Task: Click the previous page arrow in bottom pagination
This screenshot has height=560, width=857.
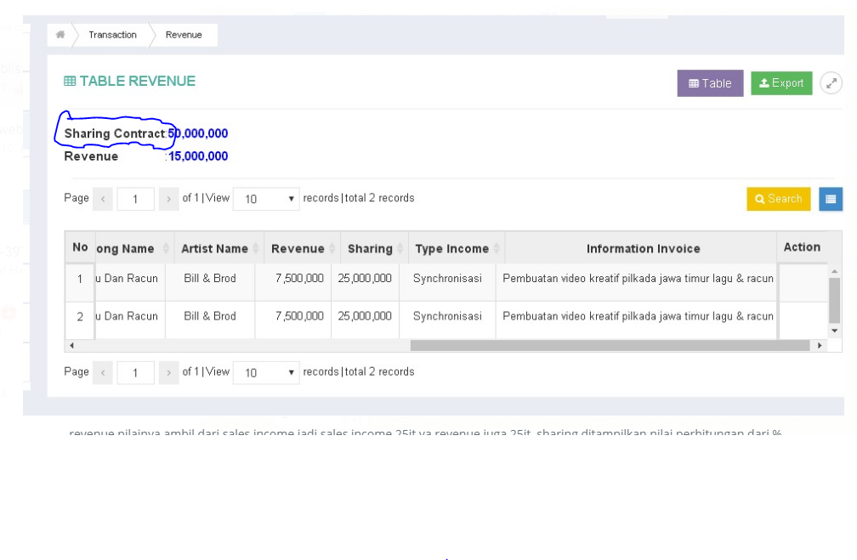Action: point(102,372)
